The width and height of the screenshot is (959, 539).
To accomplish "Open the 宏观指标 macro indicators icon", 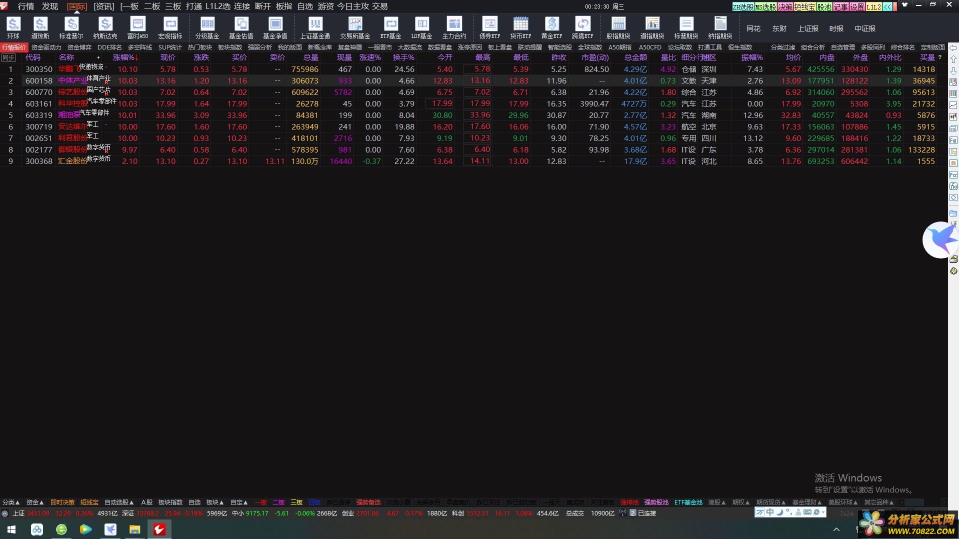I will [x=170, y=27].
